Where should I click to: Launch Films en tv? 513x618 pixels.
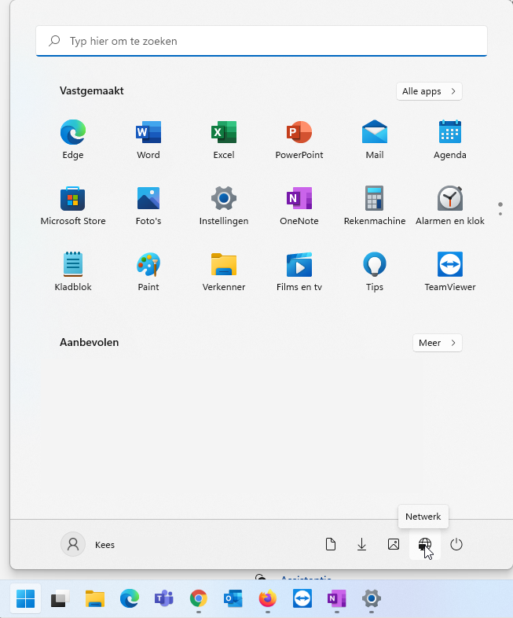click(299, 272)
